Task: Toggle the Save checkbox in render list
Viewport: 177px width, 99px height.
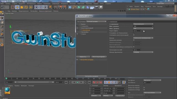Action: click(77, 26)
